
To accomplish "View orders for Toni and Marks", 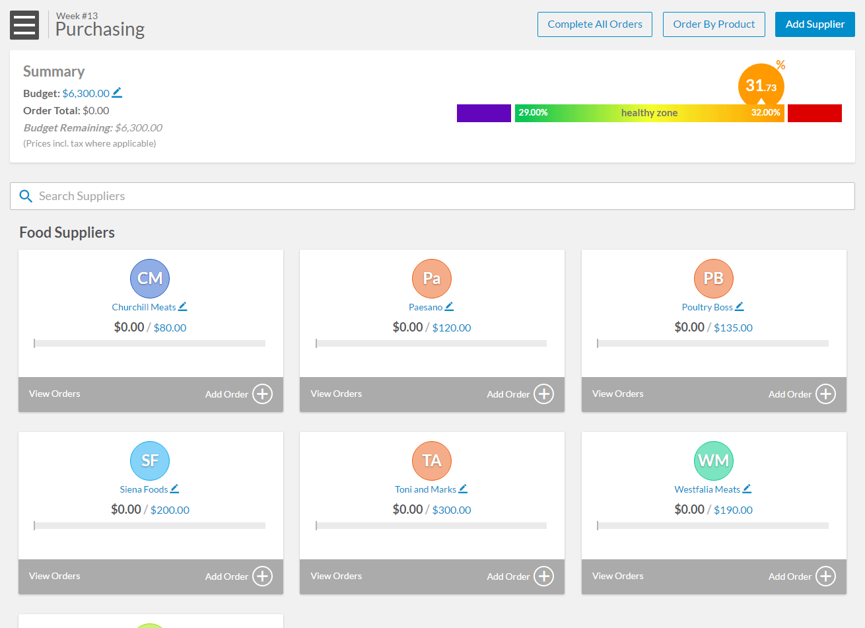I will pos(336,576).
